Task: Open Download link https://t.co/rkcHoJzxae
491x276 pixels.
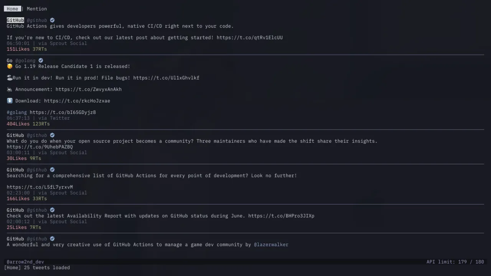Action: pos(77,101)
